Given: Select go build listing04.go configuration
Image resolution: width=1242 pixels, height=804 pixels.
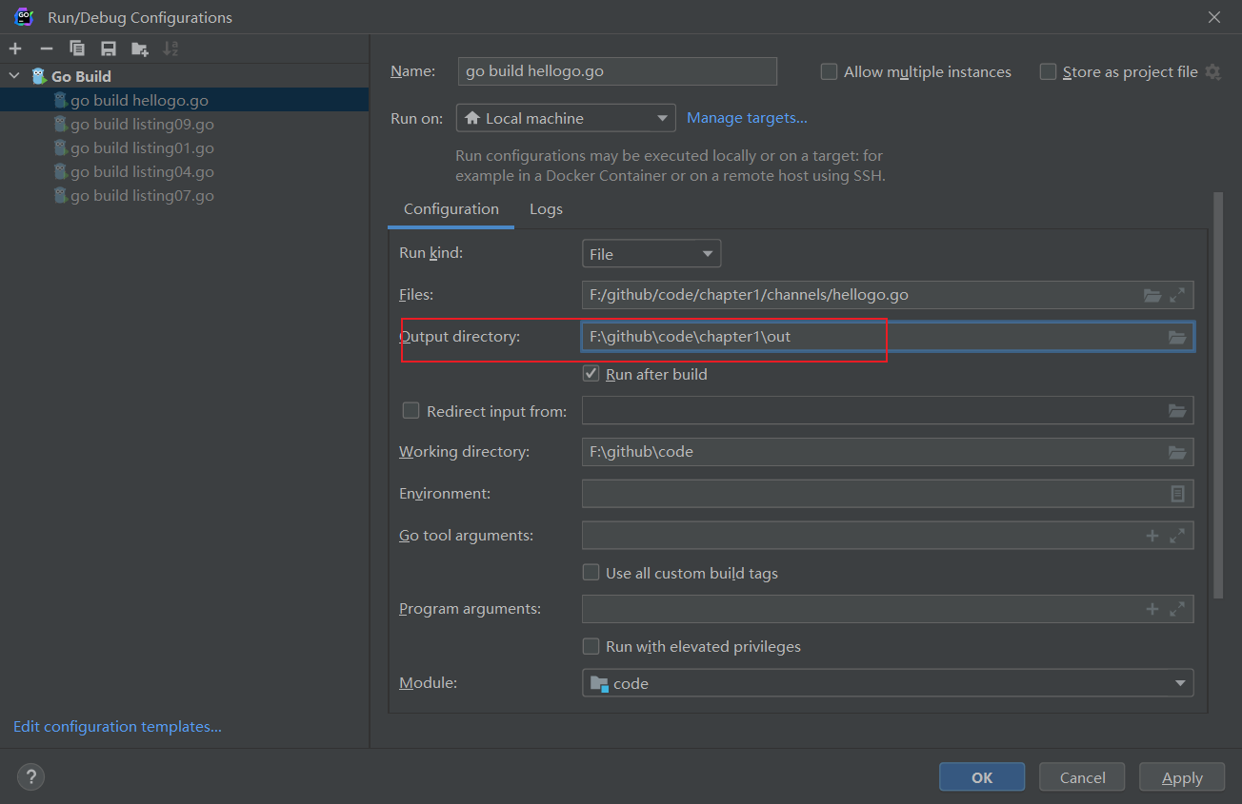Looking at the screenshot, I should point(142,172).
